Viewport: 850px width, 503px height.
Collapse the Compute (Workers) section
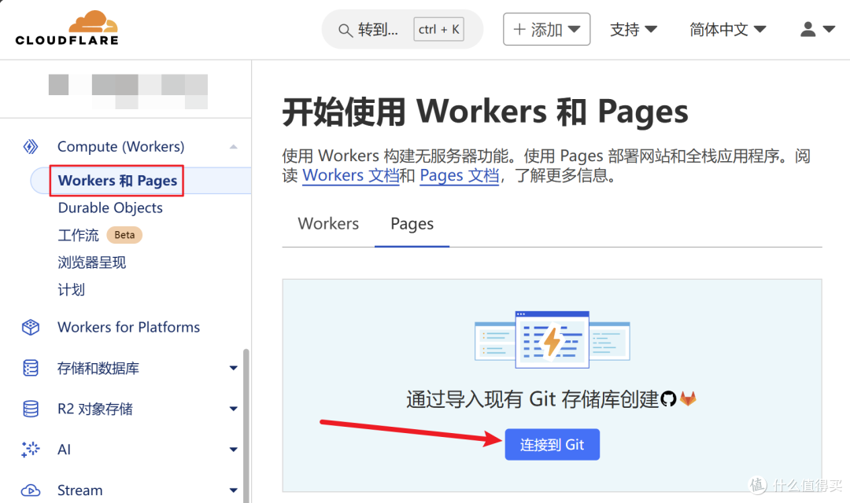233,147
